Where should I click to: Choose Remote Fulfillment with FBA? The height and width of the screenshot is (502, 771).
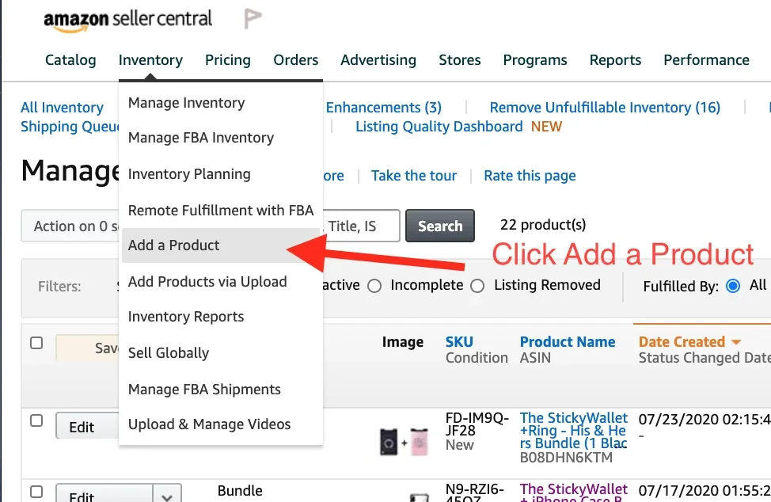(x=221, y=211)
